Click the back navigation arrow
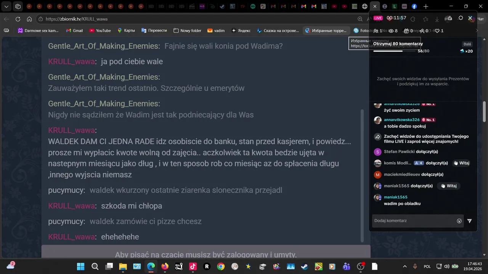Screen dimensions: 488x274 pos(6,19)
